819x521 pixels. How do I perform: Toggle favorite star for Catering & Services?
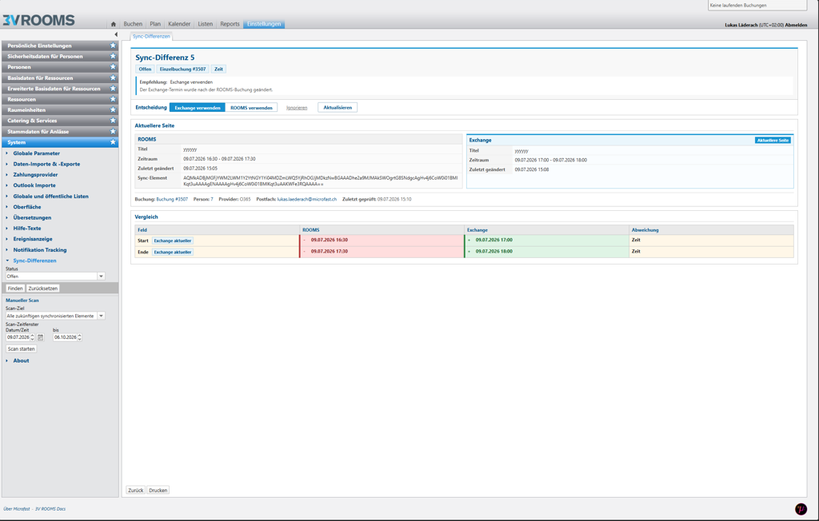click(x=113, y=121)
